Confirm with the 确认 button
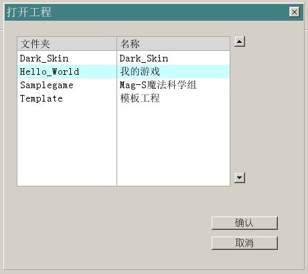The height and width of the screenshot is (274, 308). click(244, 223)
